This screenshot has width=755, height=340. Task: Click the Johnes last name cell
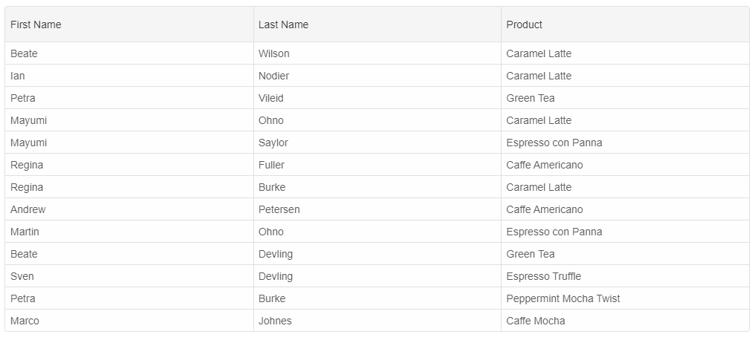(x=275, y=321)
